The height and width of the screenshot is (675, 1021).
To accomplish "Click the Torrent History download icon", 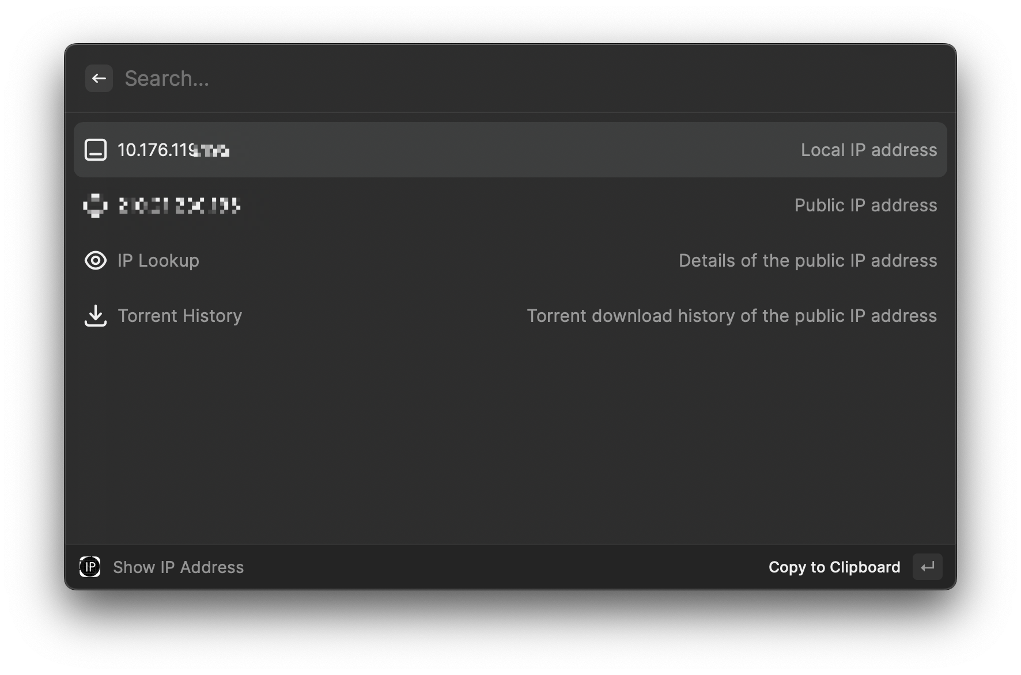I will coord(96,316).
